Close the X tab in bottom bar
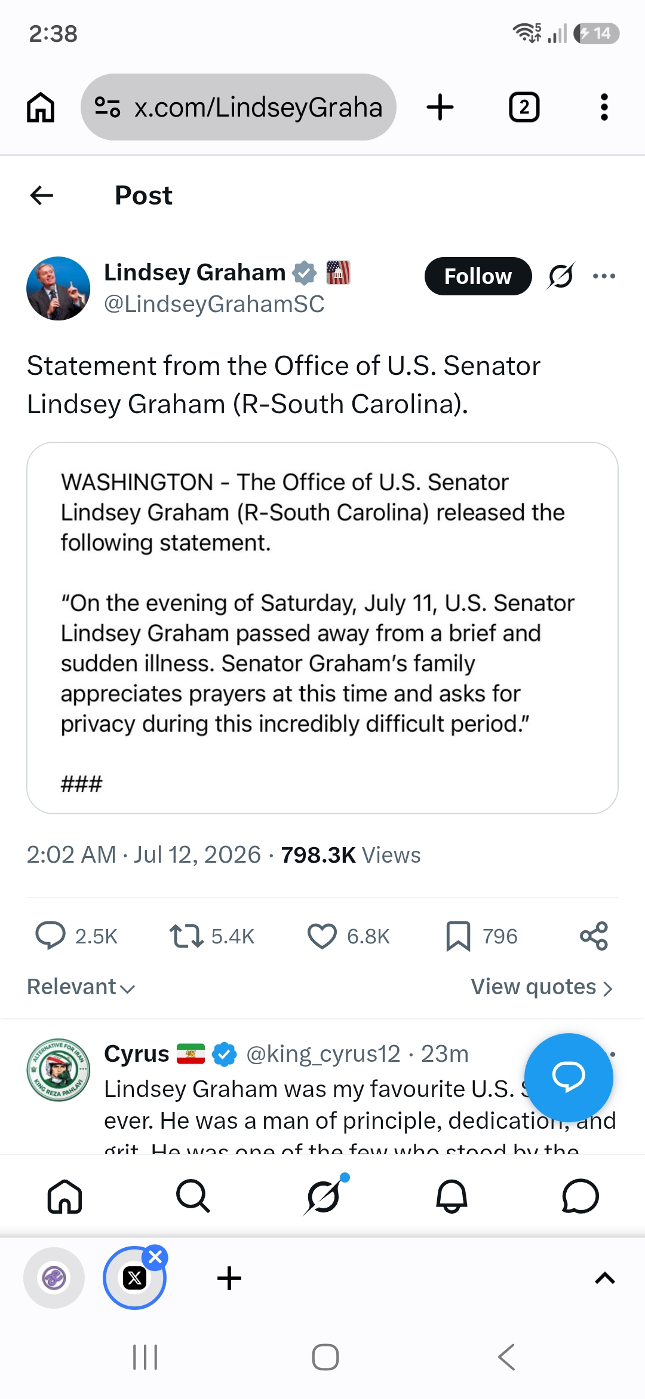645x1399 pixels. [x=155, y=1257]
